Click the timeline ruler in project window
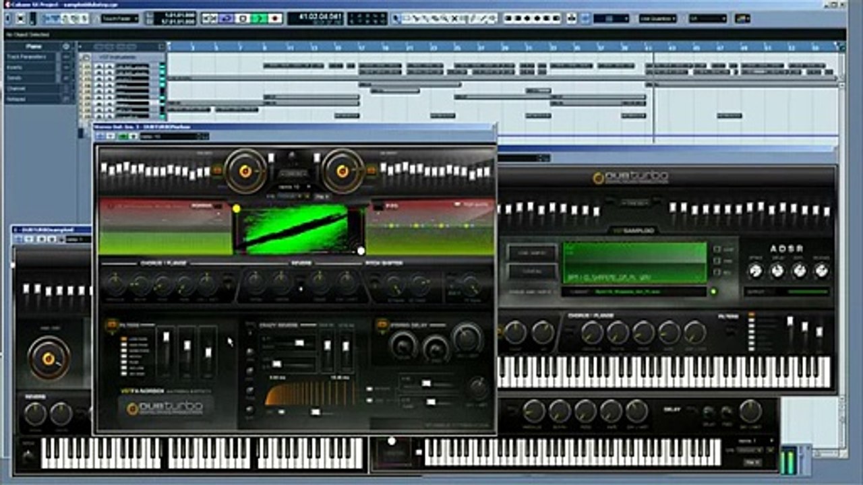The height and width of the screenshot is (485, 863). pyautogui.click(x=502, y=47)
